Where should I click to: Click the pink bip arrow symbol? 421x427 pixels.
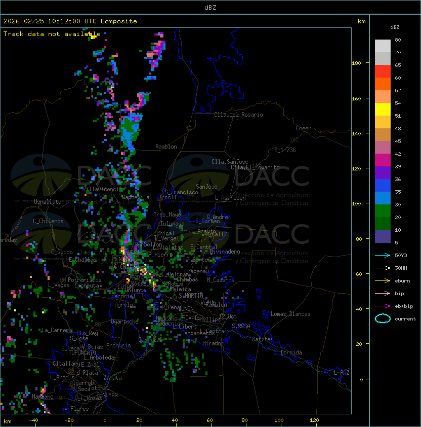point(383,293)
